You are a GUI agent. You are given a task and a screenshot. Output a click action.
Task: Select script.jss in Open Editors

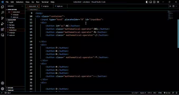[x=16, y=15]
